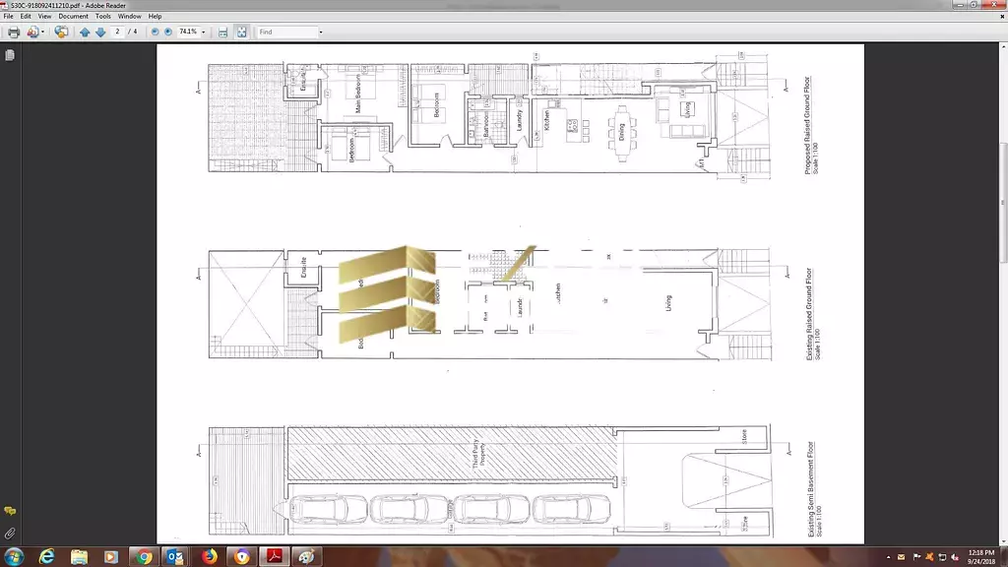The height and width of the screenshot is (567, 1008).
Task: Expand the zoom percentage dropdown
Action: click(204, 32)
